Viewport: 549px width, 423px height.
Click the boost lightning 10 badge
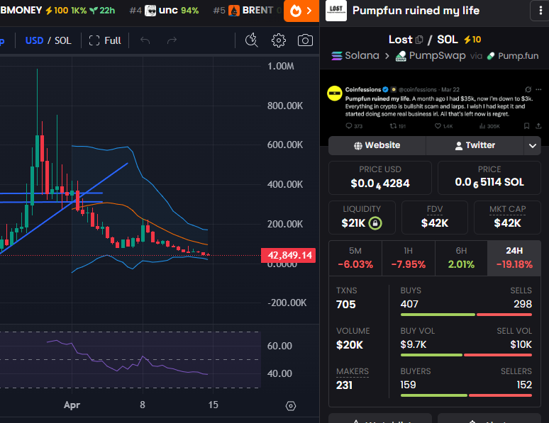point(472,40)
